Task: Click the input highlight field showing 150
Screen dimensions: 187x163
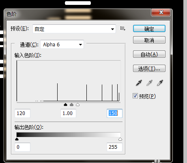Action: pyautogui.click(x=114, y=113)
